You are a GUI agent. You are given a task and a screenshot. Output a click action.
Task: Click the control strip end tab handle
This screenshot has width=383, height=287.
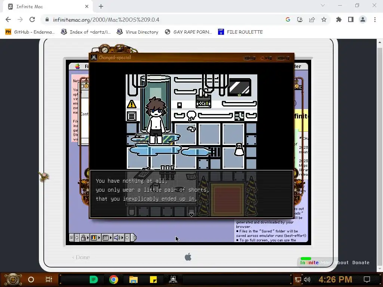tap(134, 237)
